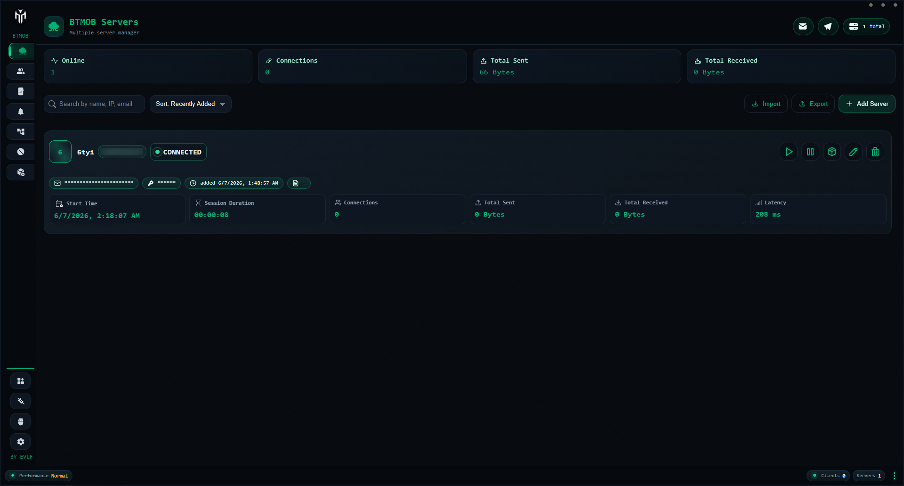Click the '1 total' servers badge

click(866, 26)
